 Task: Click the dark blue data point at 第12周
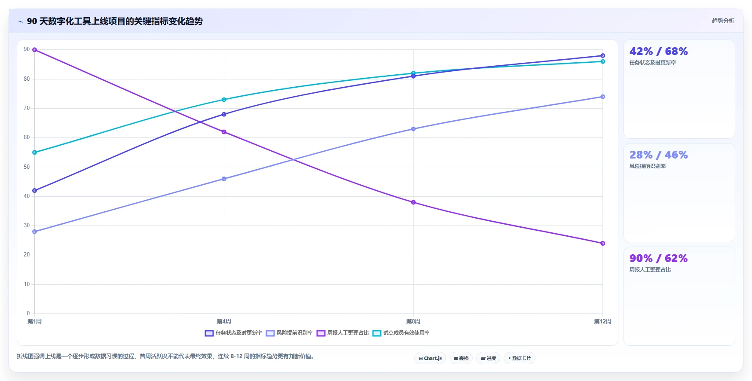(x=602, y=56)
